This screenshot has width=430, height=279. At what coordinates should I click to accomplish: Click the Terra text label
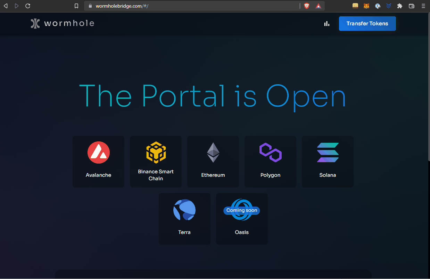[x=184, y=232]
